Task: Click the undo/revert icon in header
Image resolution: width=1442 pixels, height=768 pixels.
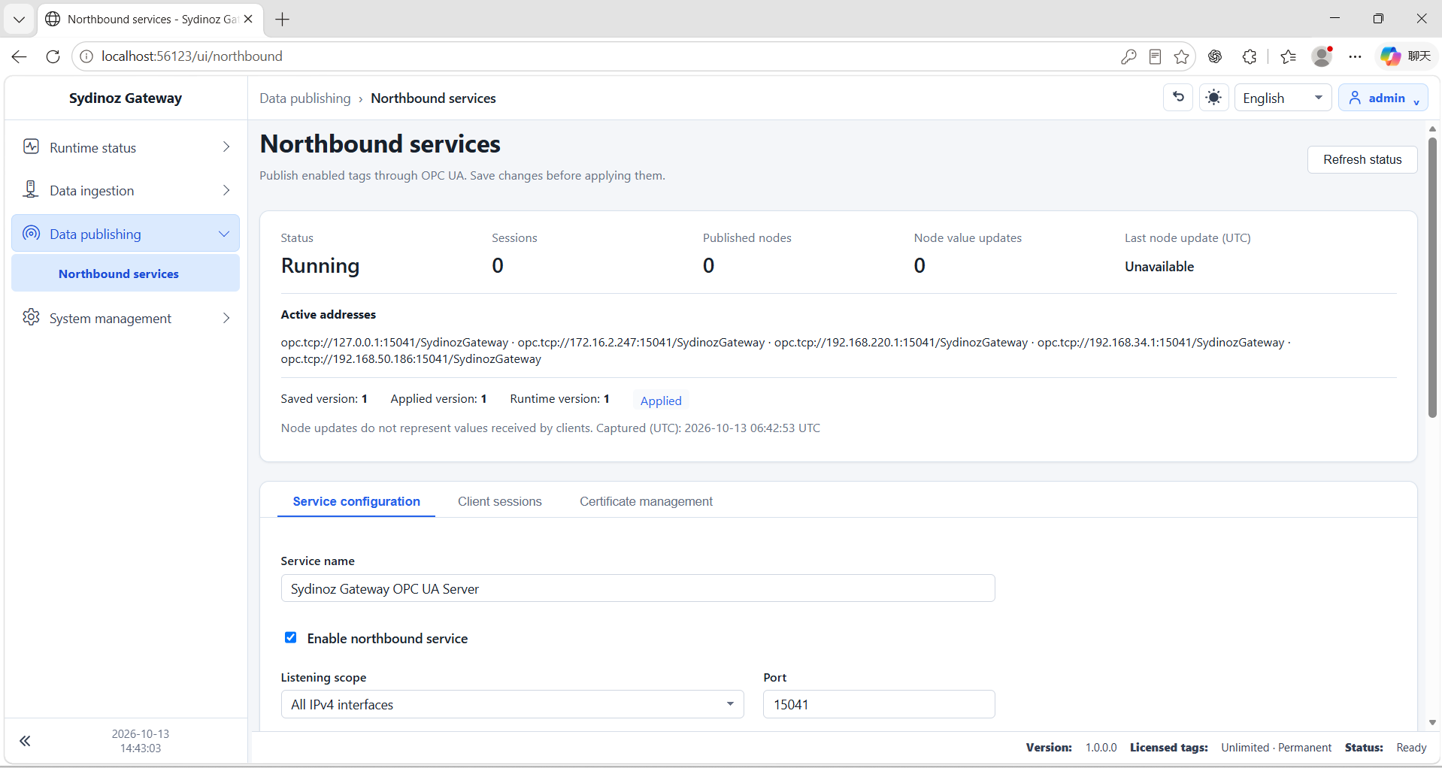Action: [1178, 98]
